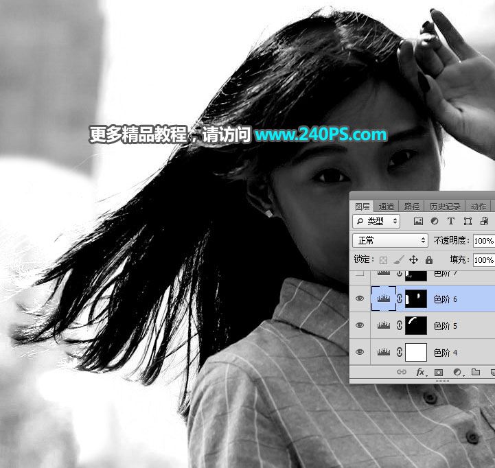
Task: Select the 色阶 7 layer mask thumbnail
Action: tap(416, 276)
